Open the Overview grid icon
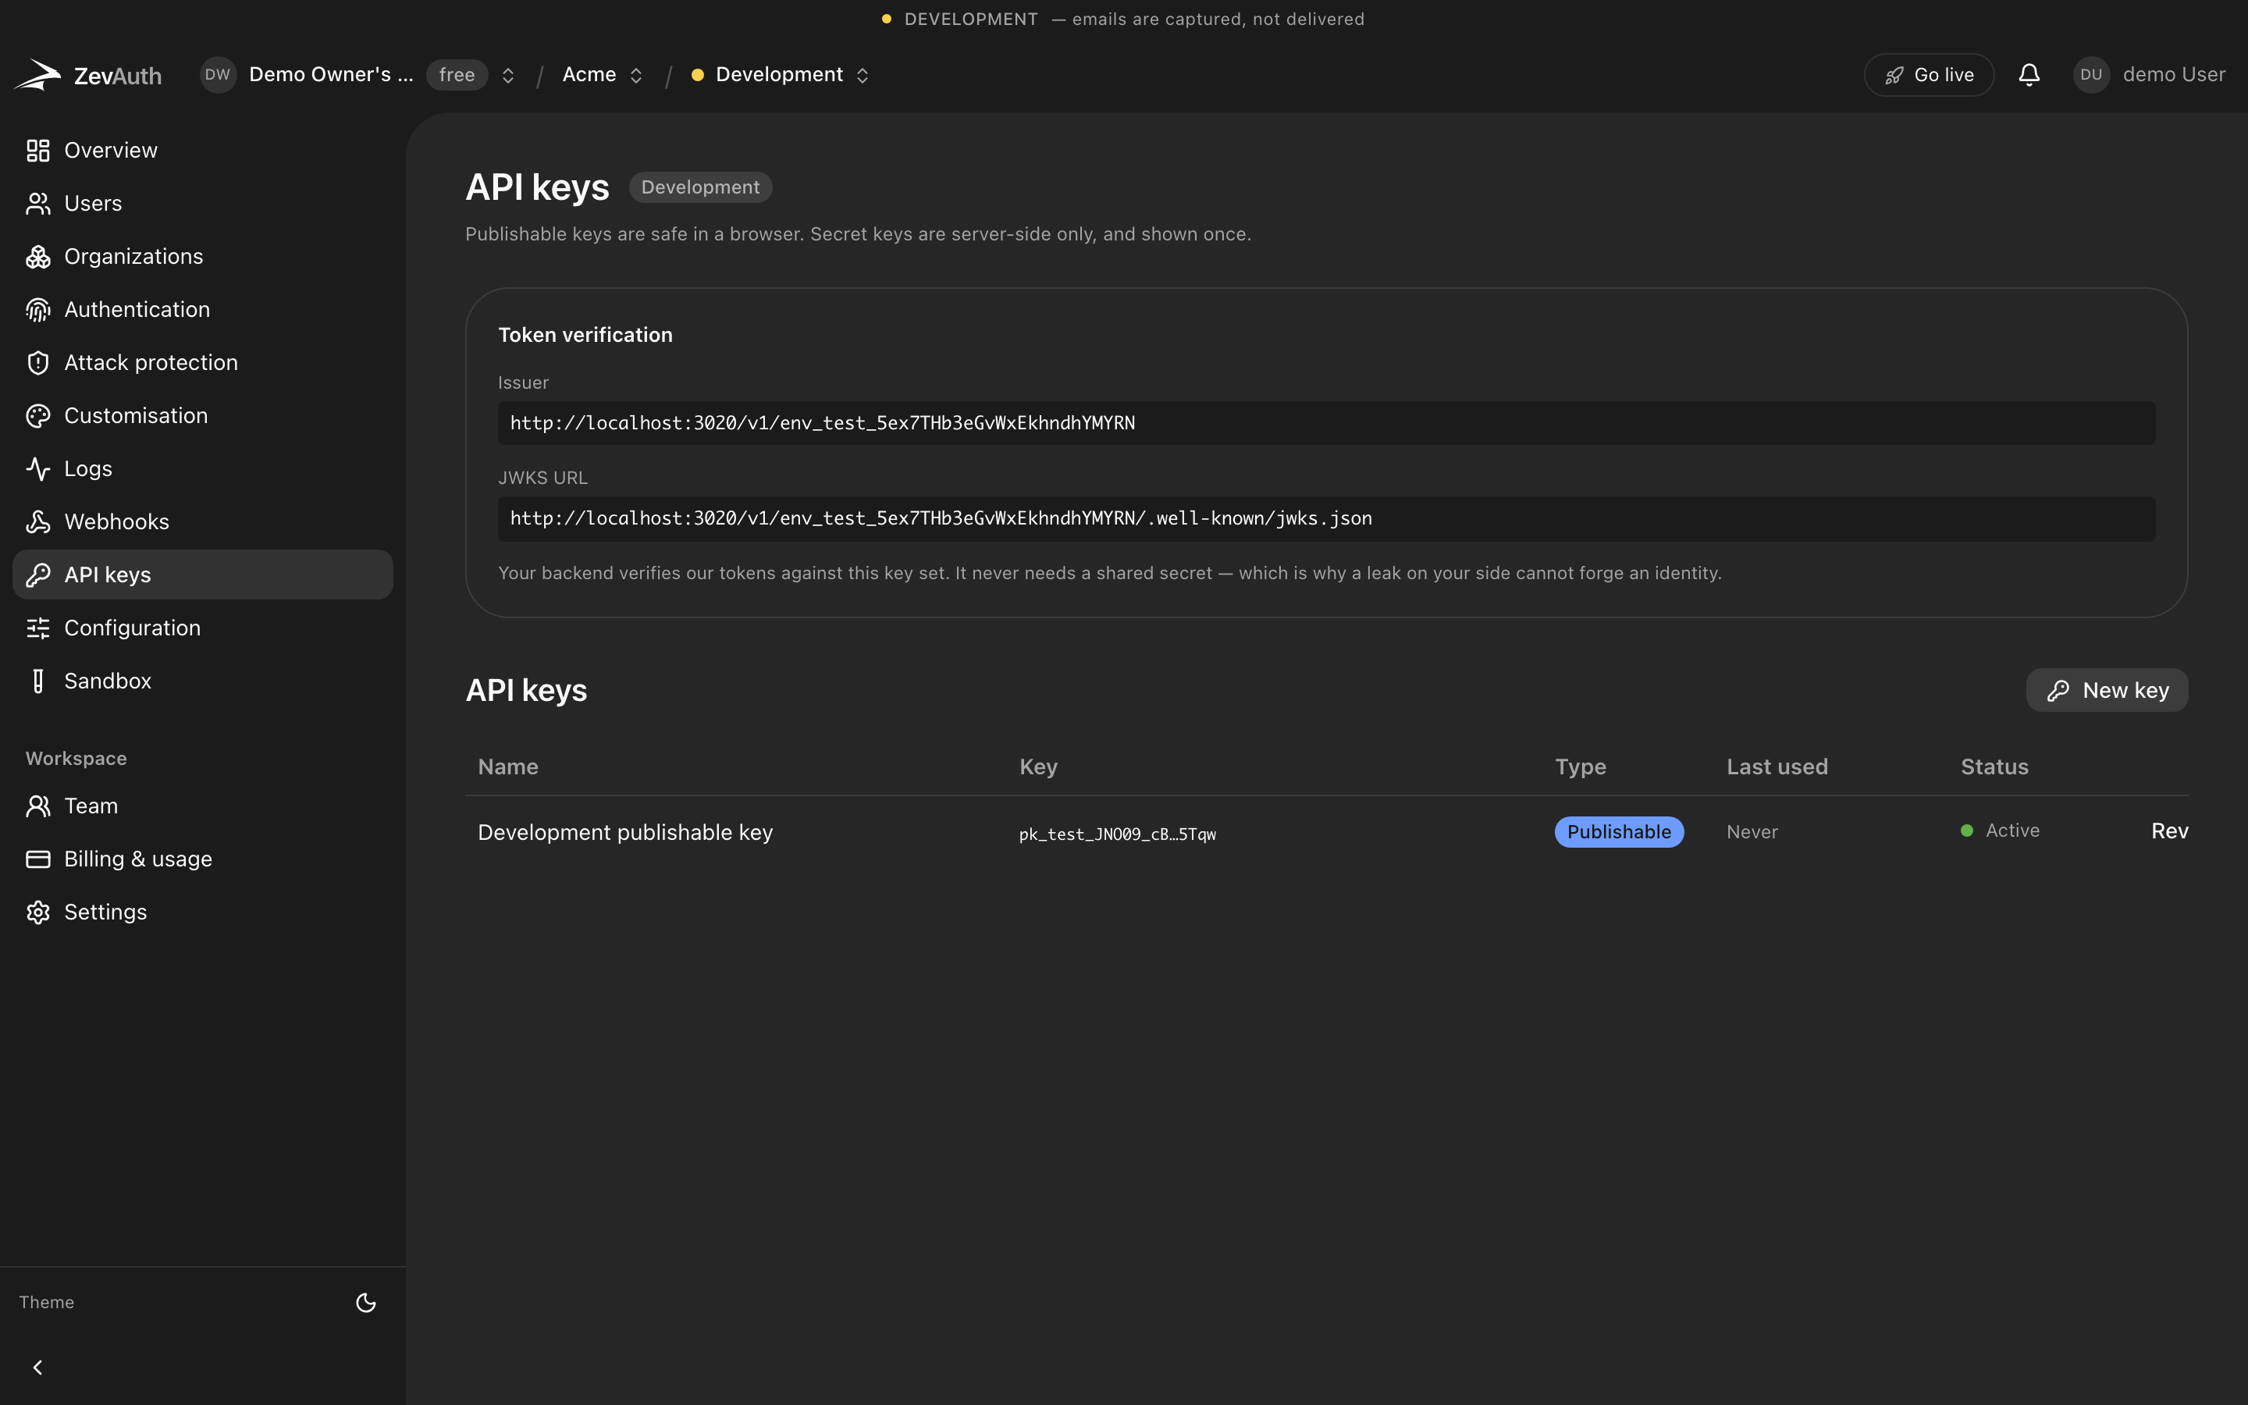The width and height of the screenshot is (2248, 1405). [x=38, y=151]
